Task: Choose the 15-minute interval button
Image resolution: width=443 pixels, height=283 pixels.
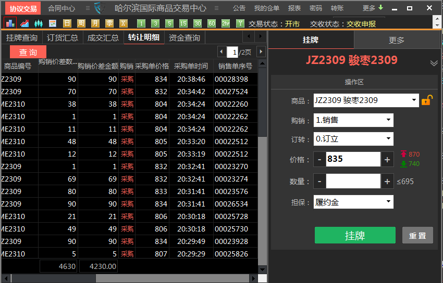Action: pyautogui.click(x=183, y=23)
